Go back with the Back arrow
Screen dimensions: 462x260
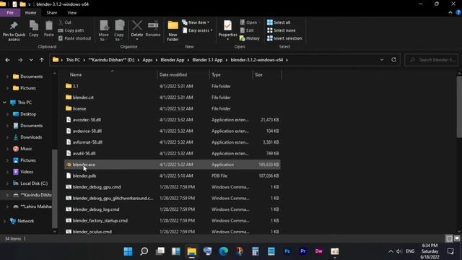click(x=8, y=60)
